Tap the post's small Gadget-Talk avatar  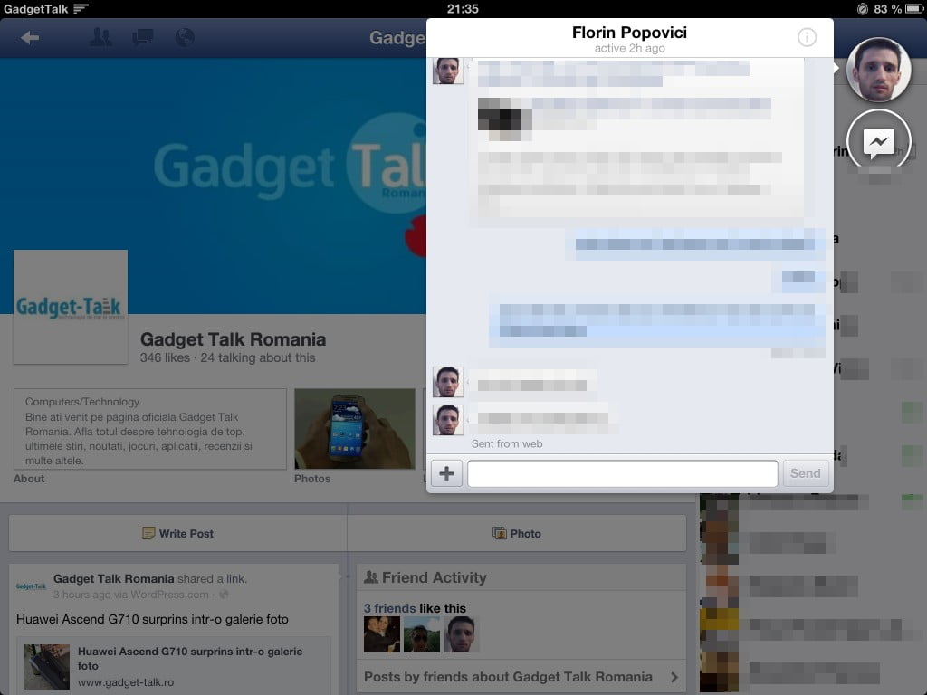pyautogui.click(x=31, y=586)
